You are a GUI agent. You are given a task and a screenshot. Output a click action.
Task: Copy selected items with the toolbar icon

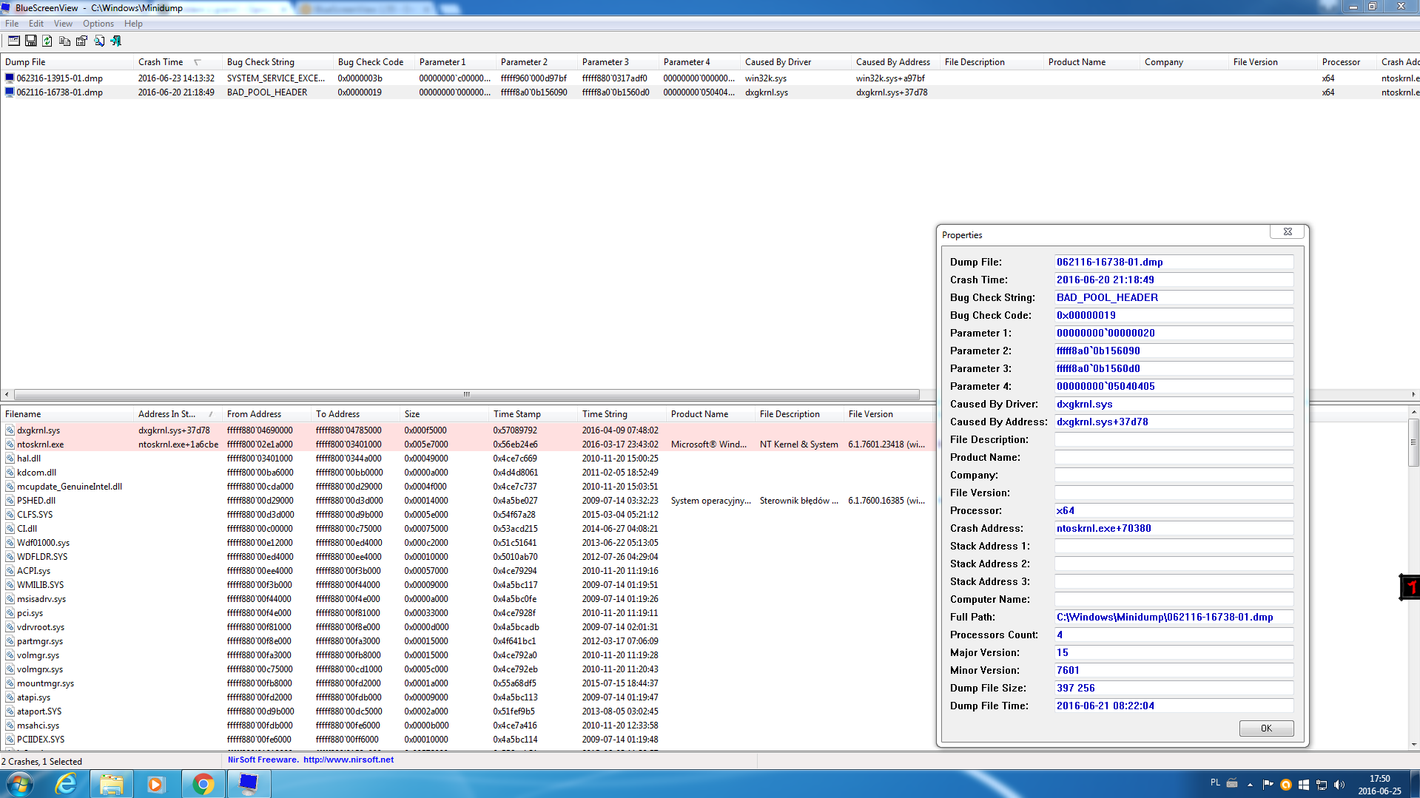(64, 41)
